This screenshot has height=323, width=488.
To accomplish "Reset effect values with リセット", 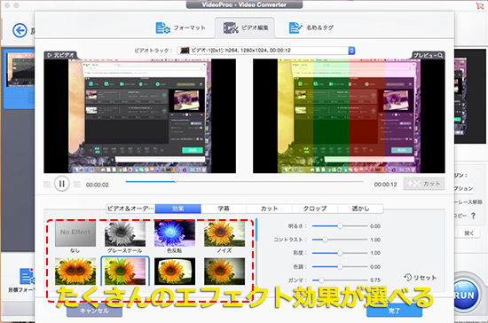I will click(421, 277).
